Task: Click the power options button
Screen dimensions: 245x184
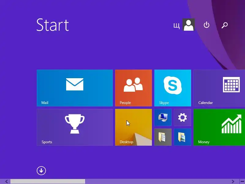Action: coord(206,25)
